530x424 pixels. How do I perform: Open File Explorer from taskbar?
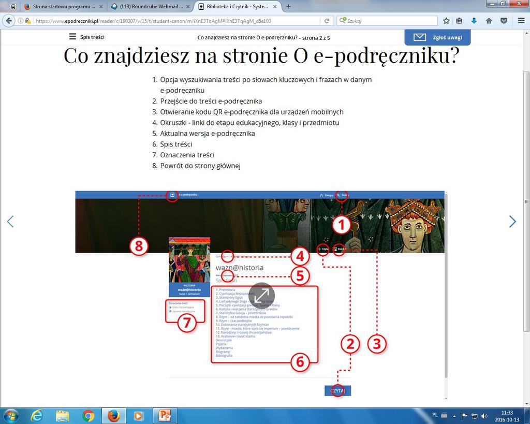tap(63, 416)
